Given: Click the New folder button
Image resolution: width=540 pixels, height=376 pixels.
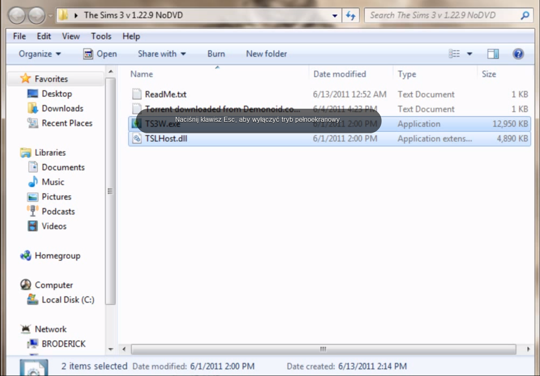Looking at the screenshot, I should 267,54.
